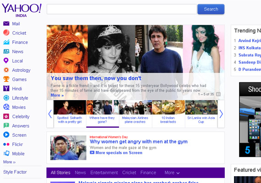Select the Cricket stories tab
This screenshot has width=261, height=183.
[x=129, y=172]
